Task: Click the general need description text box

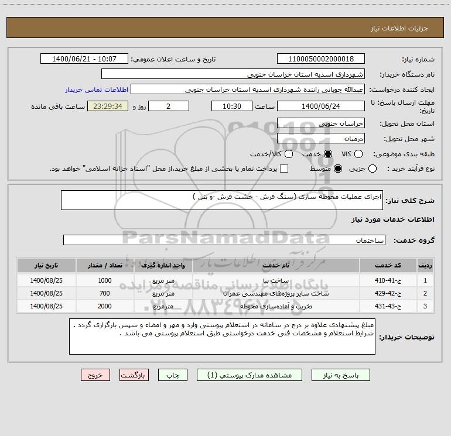Action: point(222,200)
